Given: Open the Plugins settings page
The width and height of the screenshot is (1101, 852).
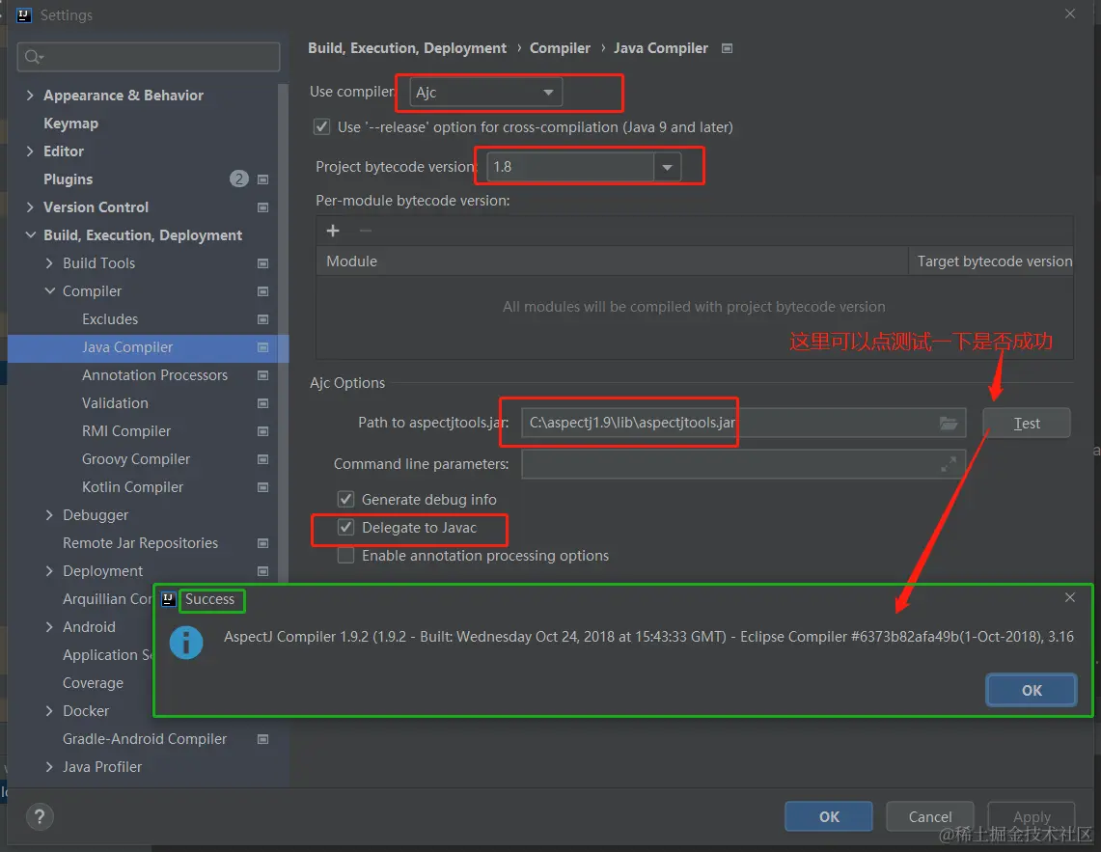Looking at the screenshot, I should coord(69,179).
